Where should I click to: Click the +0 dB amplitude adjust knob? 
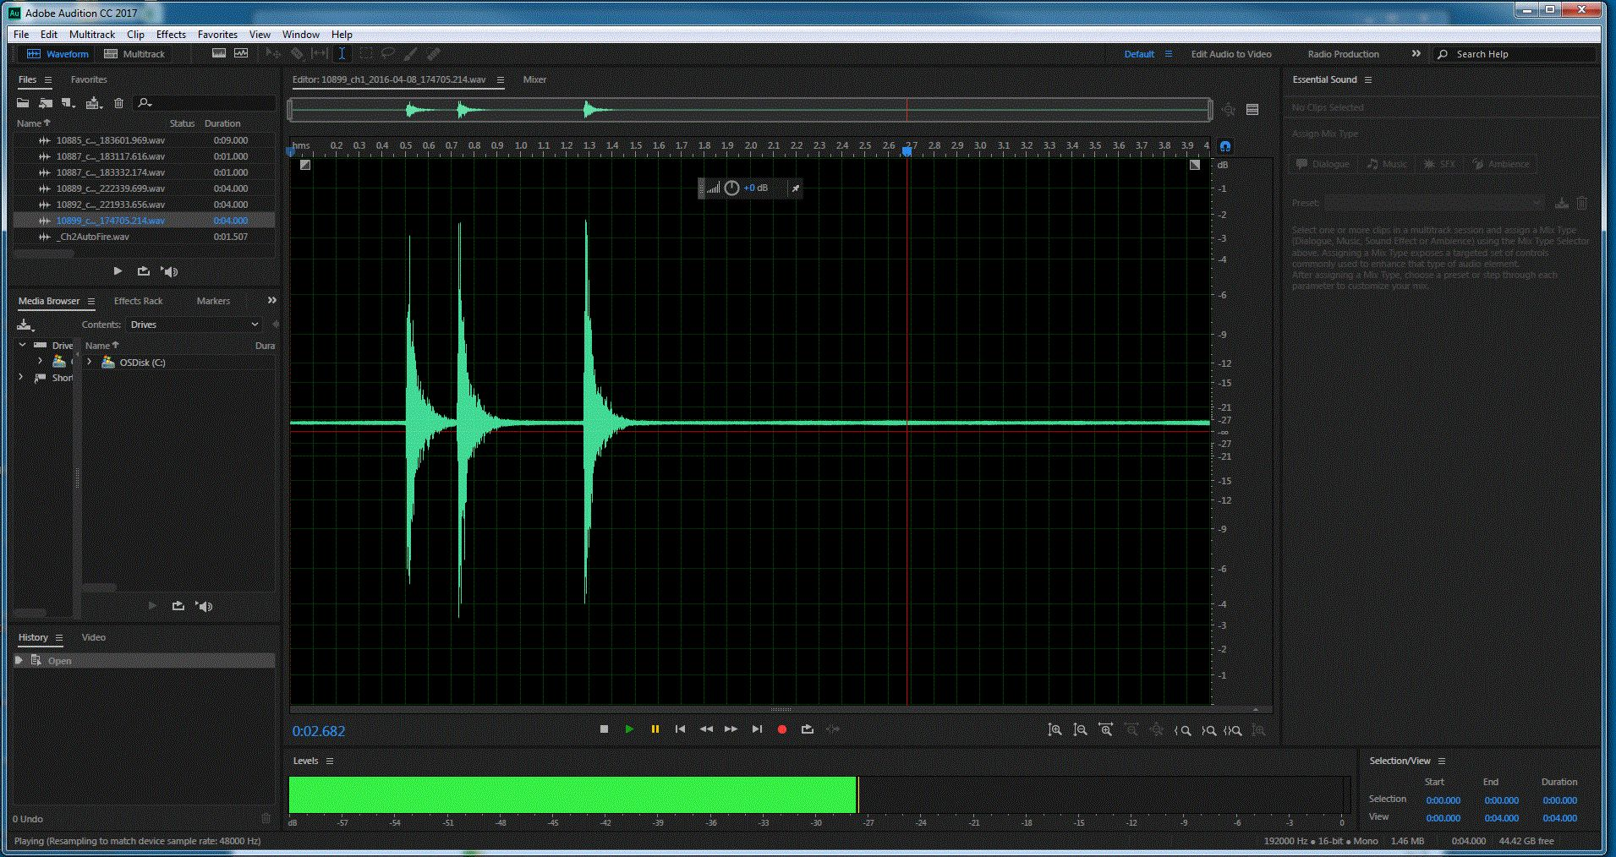tap(731, 188)
